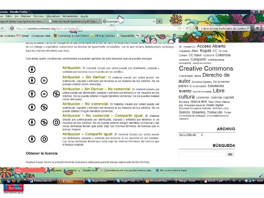The width and height of the screenshot is (264, 198).
Task: Switch to EULAC-2.pdf taskbar item
Action: click(x=215, y=181)
